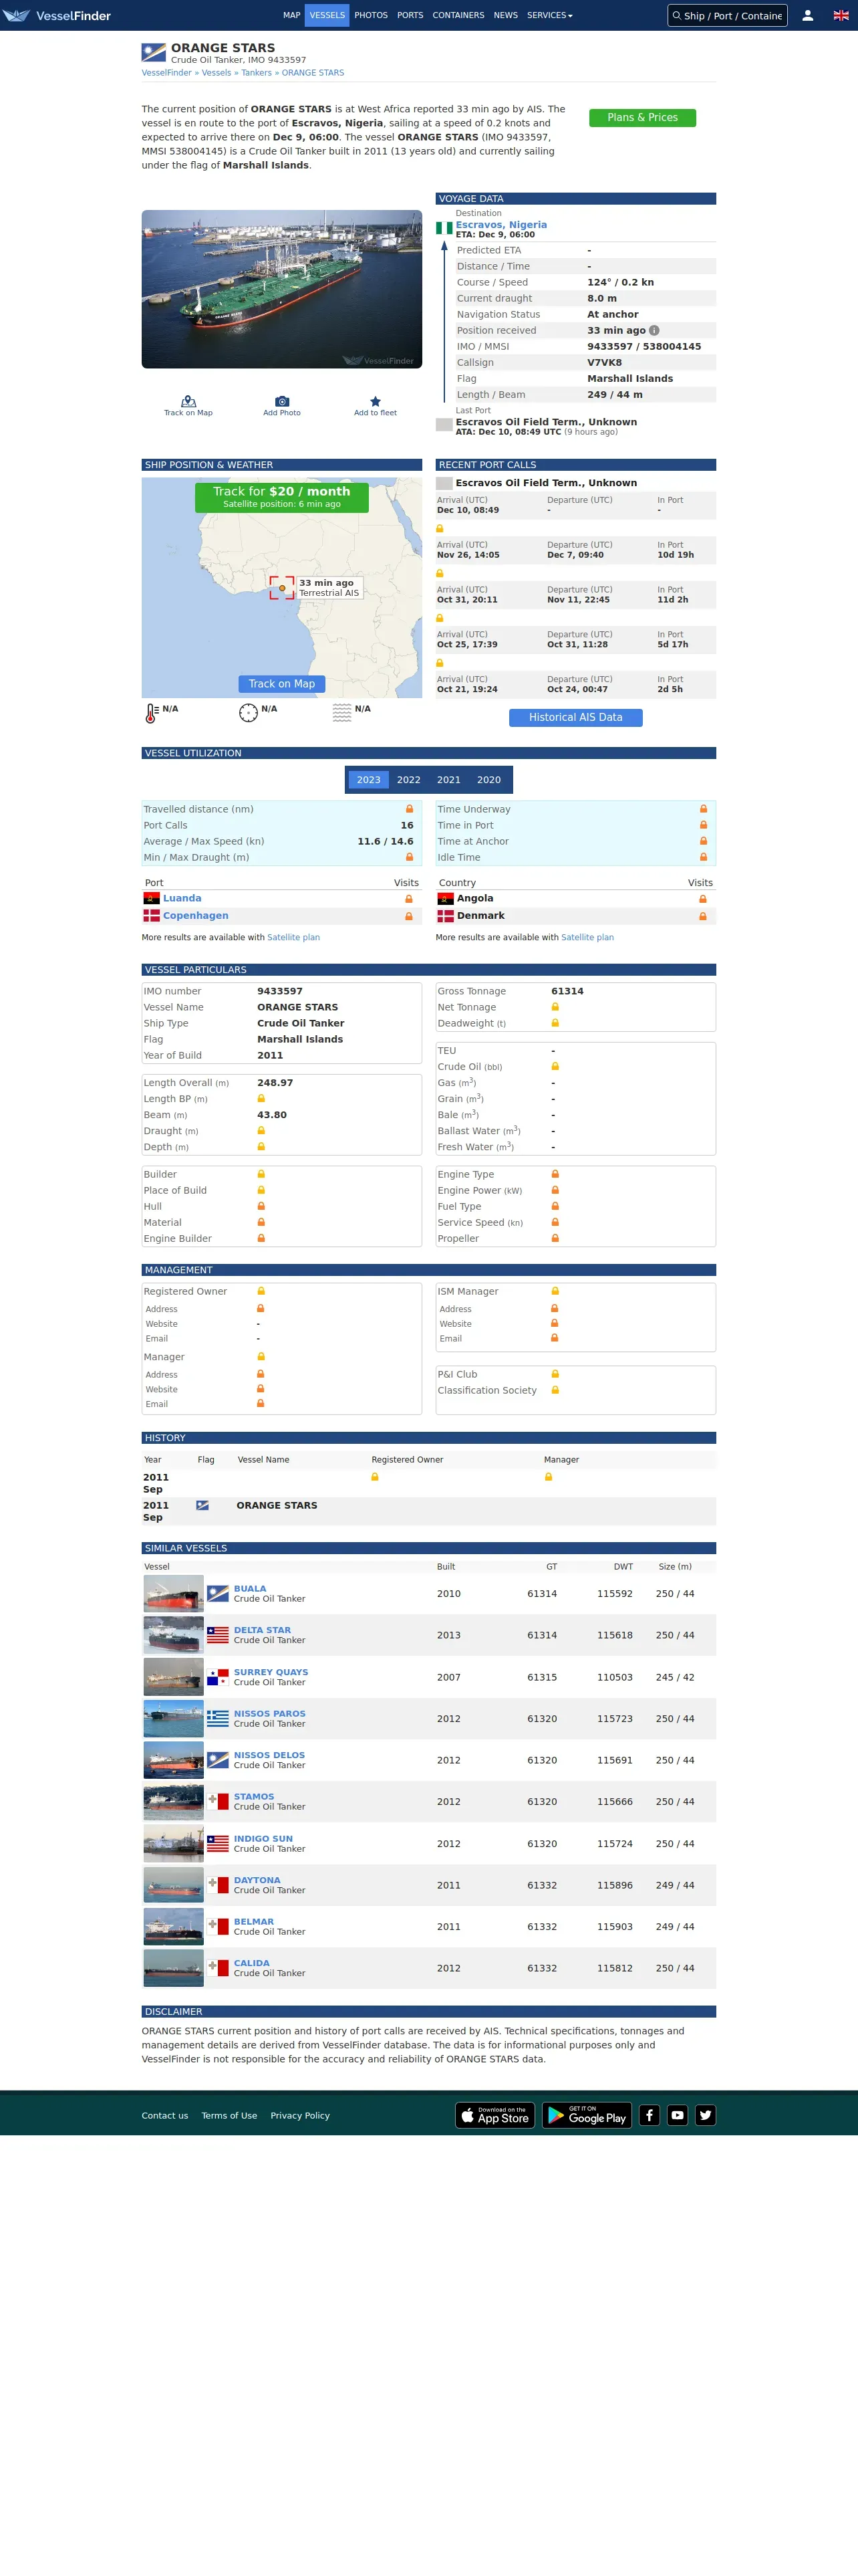Click the wind compass icon
The width and height of the screenshot is (858, 2576).
[x=249, y=712]
